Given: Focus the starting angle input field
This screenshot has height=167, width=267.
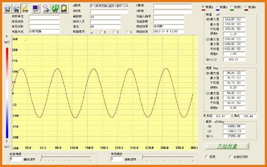Looking at the screenshot, I should coord(16,159).
